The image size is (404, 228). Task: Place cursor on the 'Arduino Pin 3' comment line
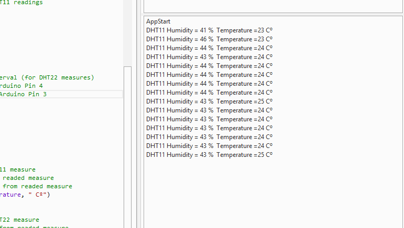click(x=23, y=94)
